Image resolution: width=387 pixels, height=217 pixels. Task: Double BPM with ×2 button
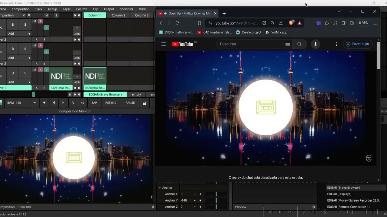pyautogui.click(x=83, y=103)
